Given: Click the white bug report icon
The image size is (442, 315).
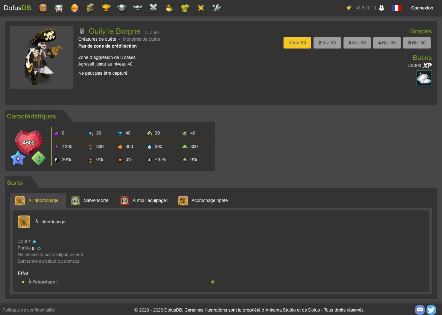Looking at the screenshot, I should 381,8.
